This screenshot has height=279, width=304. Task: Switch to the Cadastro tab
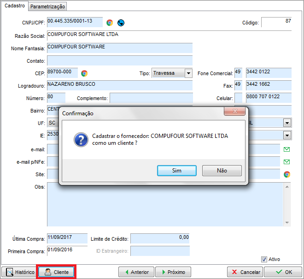point(15,6)
